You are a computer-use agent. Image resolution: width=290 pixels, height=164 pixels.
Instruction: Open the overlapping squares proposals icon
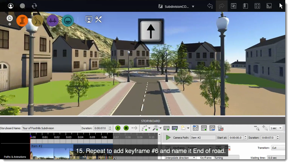tap(234, 6)
